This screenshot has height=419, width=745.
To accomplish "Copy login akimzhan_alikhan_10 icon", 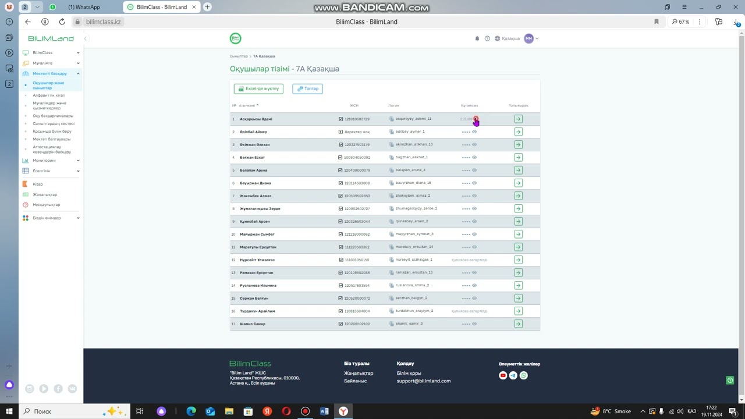I will (392, 144).
